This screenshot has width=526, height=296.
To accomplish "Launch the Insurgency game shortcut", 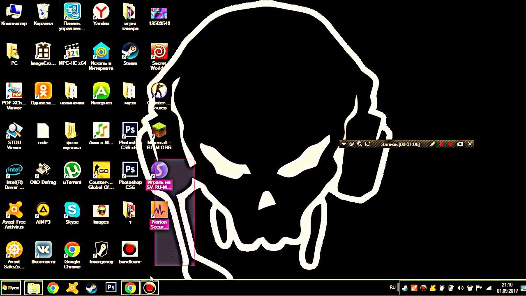I will pyautogui.click(x=101, y=253).
